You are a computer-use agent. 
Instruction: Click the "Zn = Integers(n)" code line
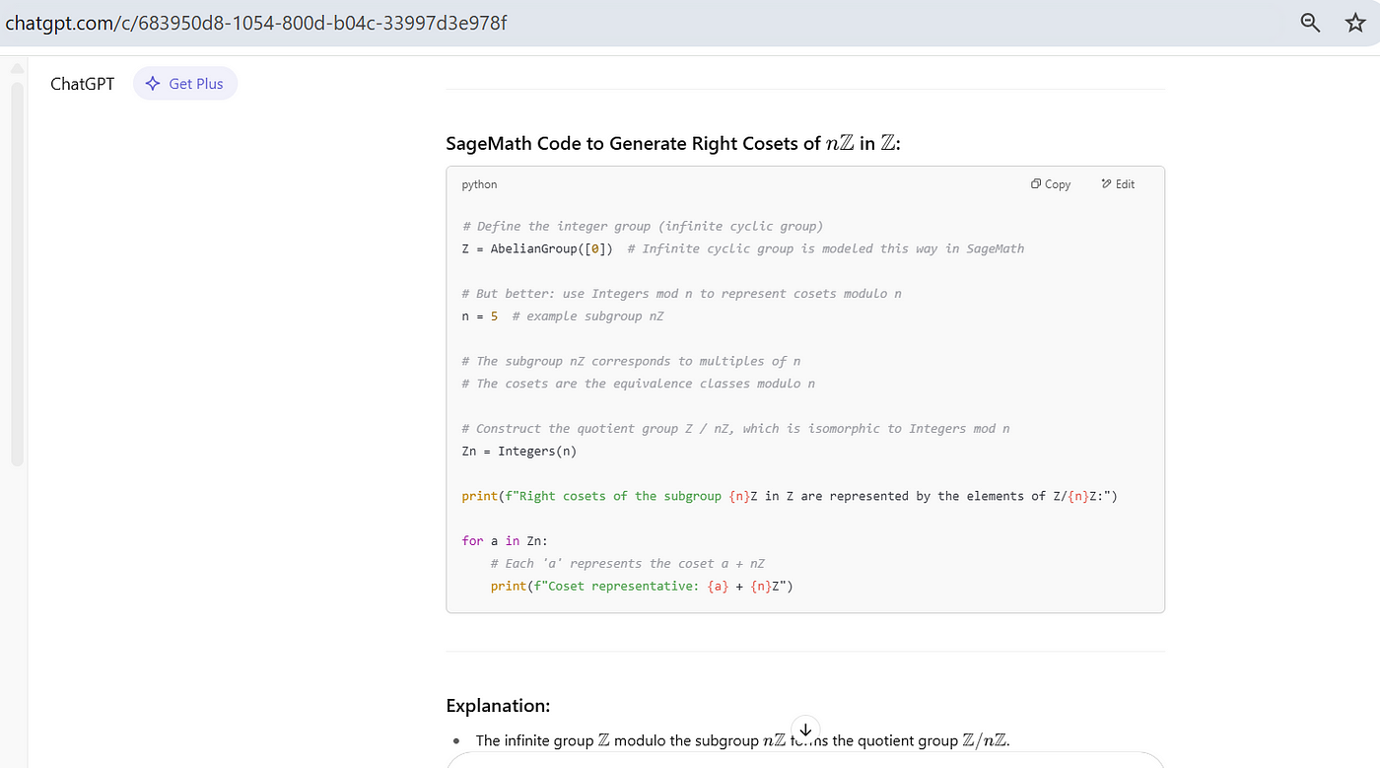(518, 452)
